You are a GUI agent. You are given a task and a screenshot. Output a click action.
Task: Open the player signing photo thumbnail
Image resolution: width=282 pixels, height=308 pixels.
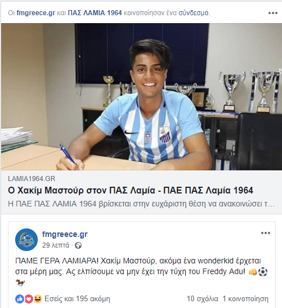(x=141, y=96)
